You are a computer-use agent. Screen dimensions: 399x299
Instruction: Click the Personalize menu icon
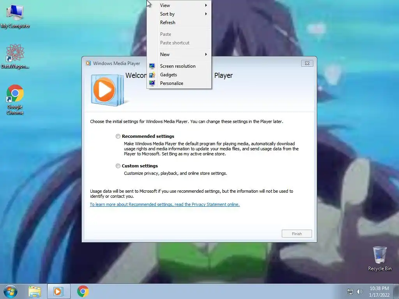tap(152, 83)
